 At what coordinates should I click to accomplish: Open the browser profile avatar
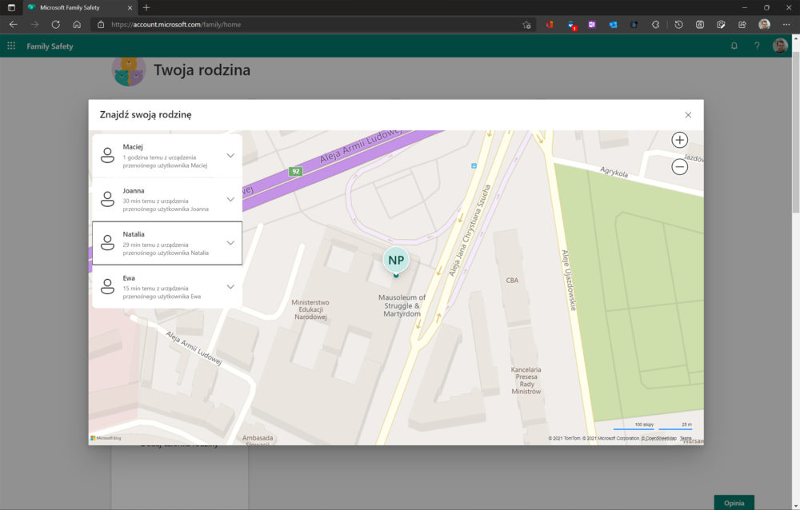pyautogui.click(x=764, y=25)
